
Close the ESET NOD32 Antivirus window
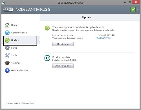(136, 2)
